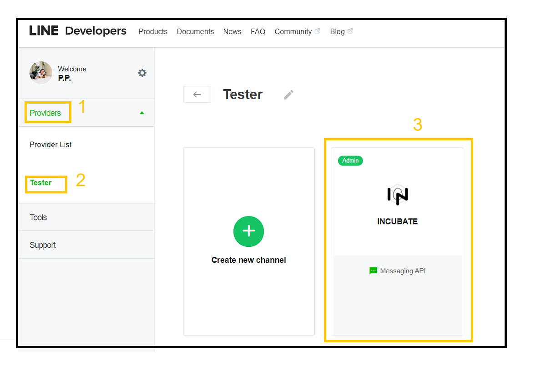Open the FAQ page
This screenshot has height=365, width=546.
[x=258, y=31]
